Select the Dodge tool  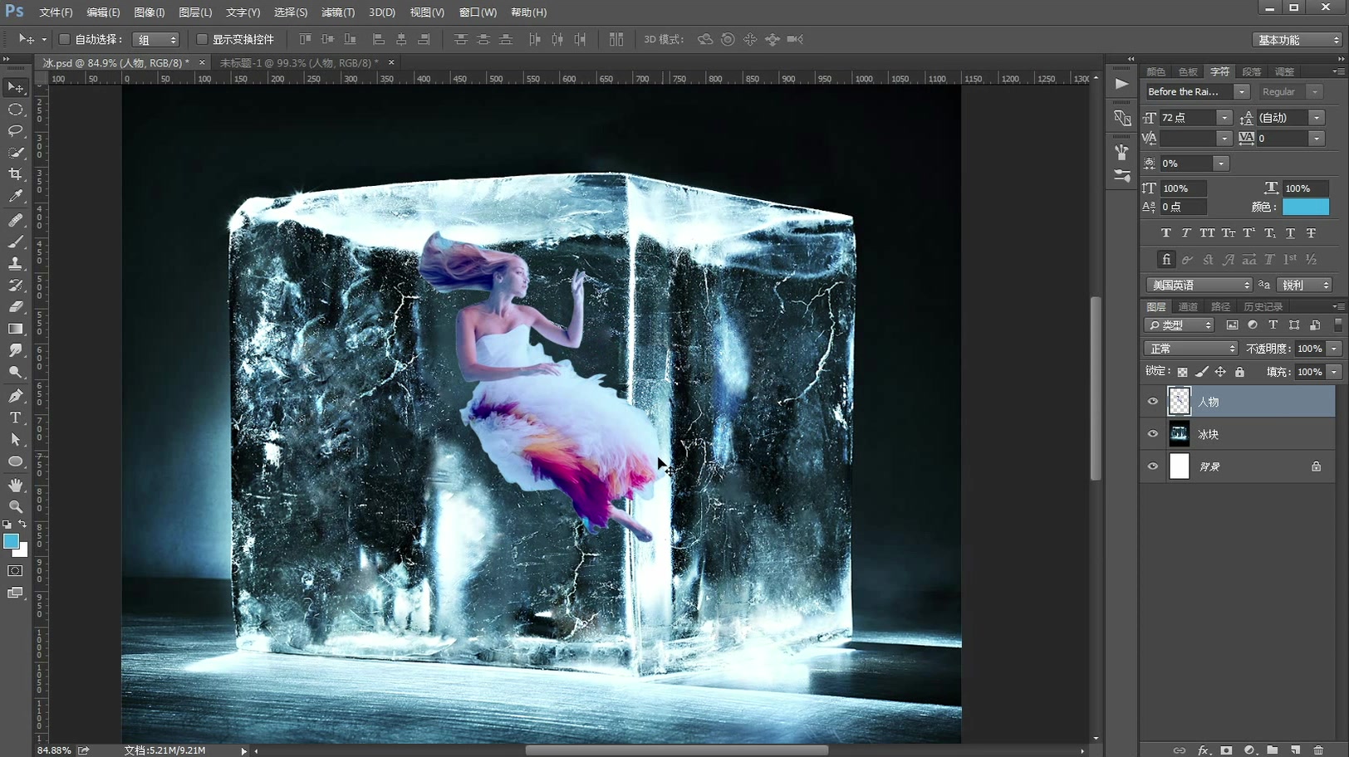point(16,372)
